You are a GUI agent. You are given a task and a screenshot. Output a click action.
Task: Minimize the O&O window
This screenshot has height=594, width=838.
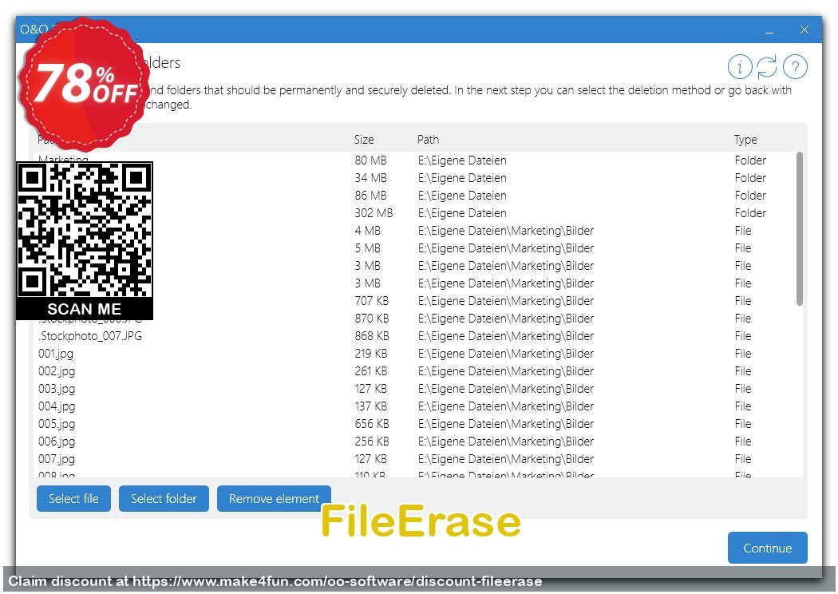tap(769, 30)
